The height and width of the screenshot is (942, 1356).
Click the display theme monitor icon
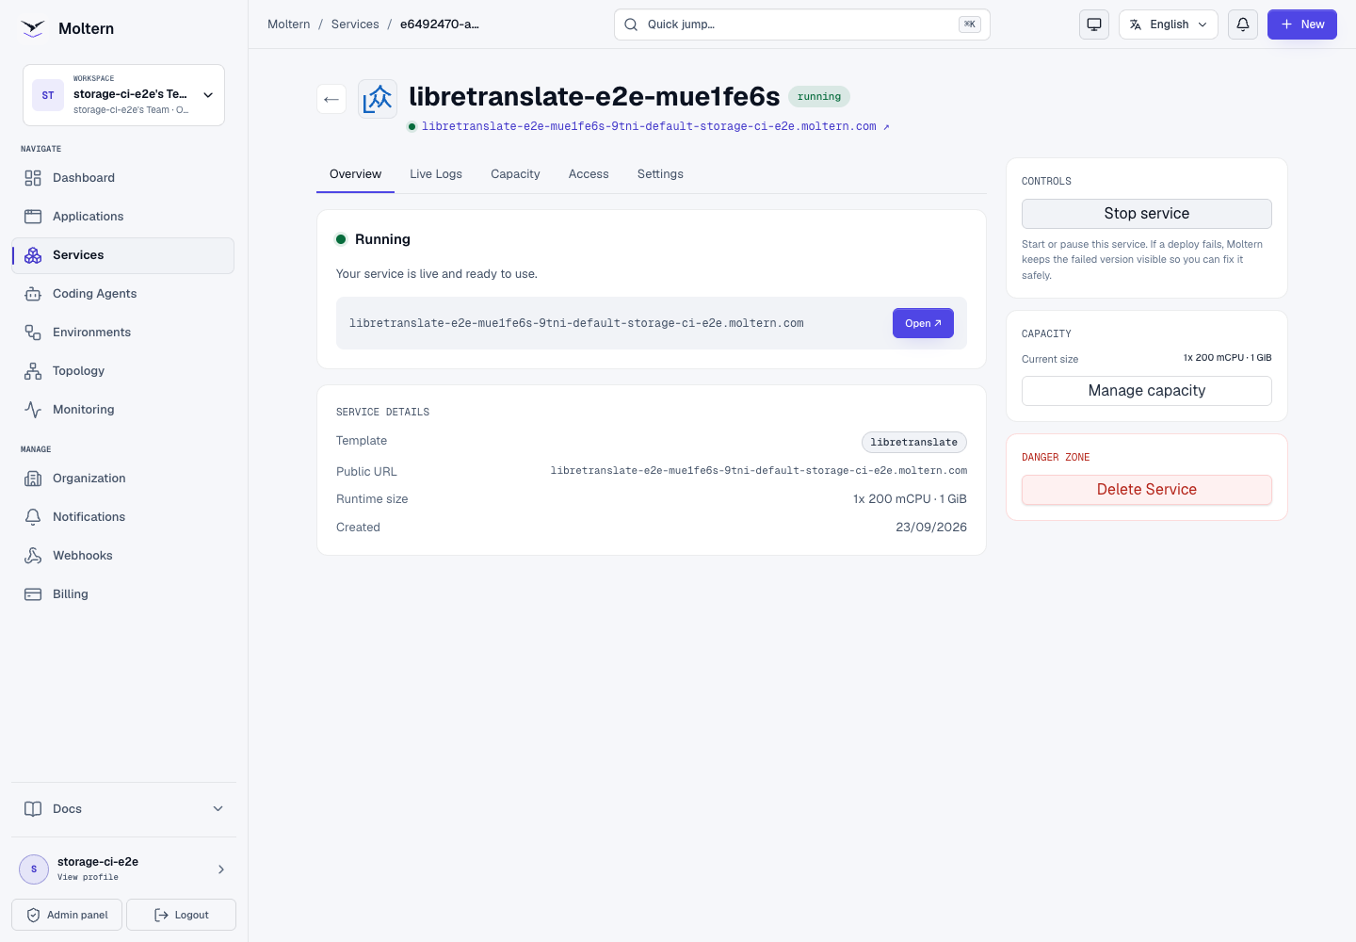(x=1094, y=24)
